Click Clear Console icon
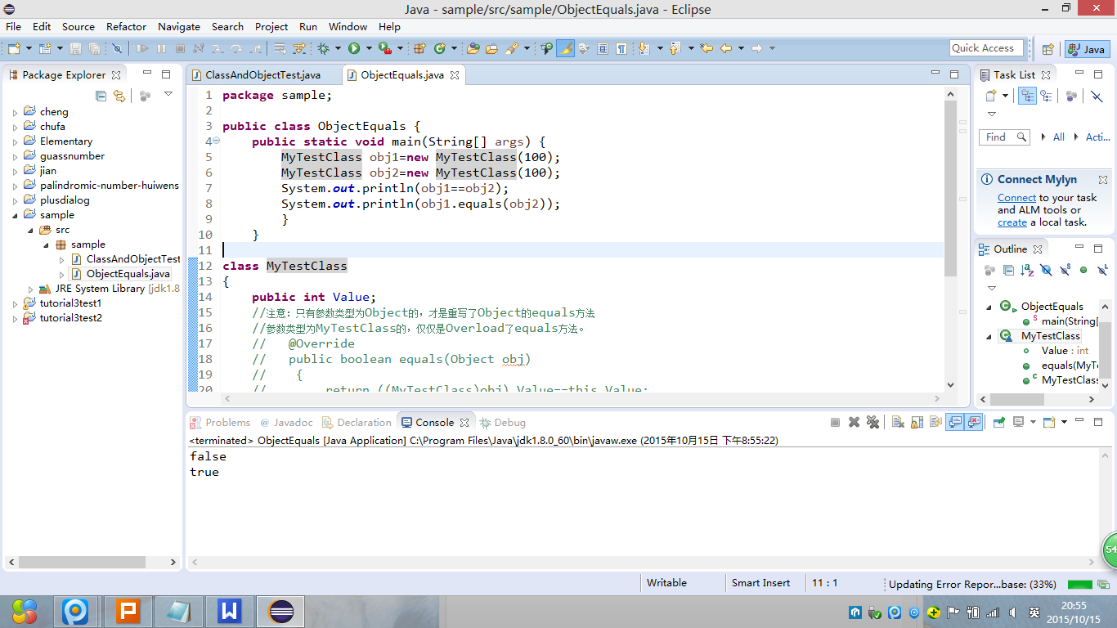Image resolution: width=1117 pixels, height=628 pixels. click(897, 422)
